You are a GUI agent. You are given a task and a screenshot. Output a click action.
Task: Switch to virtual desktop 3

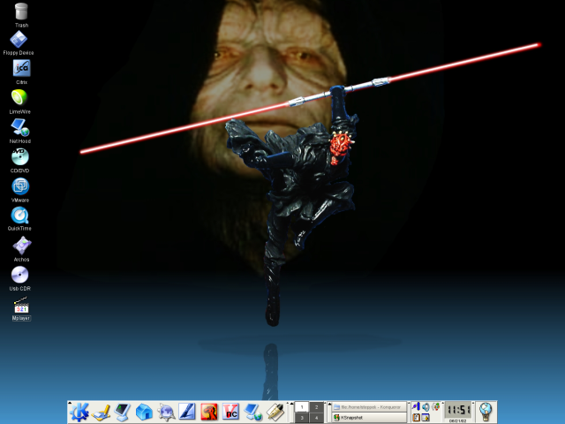pos(302,418)
